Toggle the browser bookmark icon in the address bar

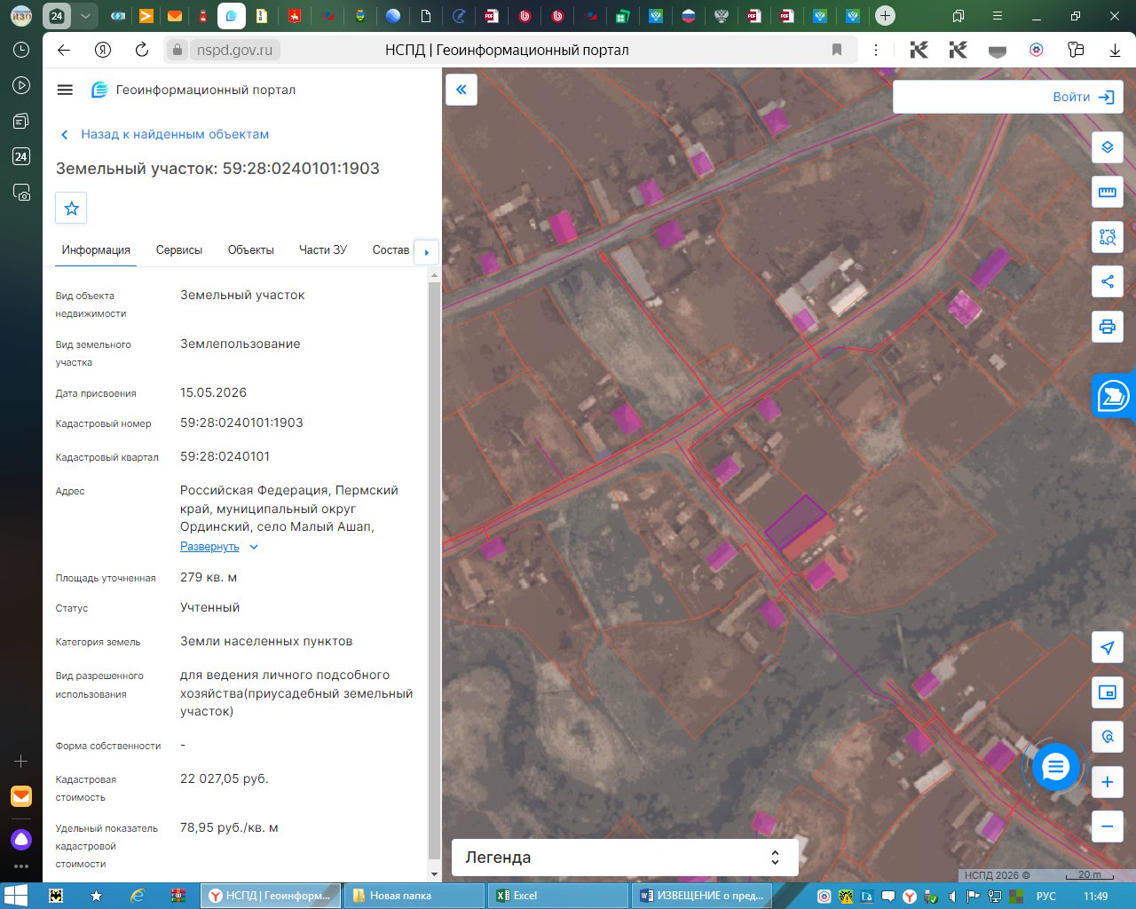[836, 50]
